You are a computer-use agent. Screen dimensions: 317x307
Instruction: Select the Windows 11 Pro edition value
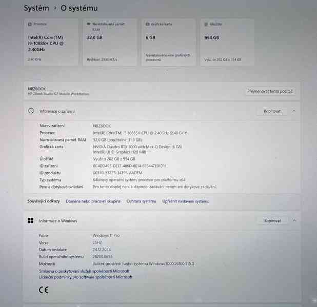coord(106,235)
